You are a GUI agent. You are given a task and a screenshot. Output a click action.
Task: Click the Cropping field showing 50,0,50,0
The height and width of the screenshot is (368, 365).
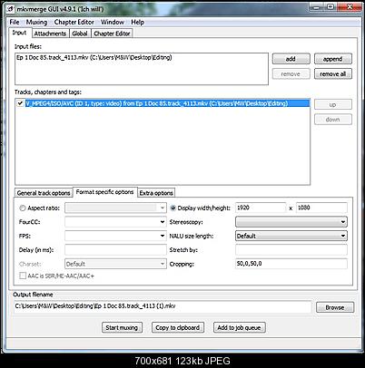(x=291, y=264)
